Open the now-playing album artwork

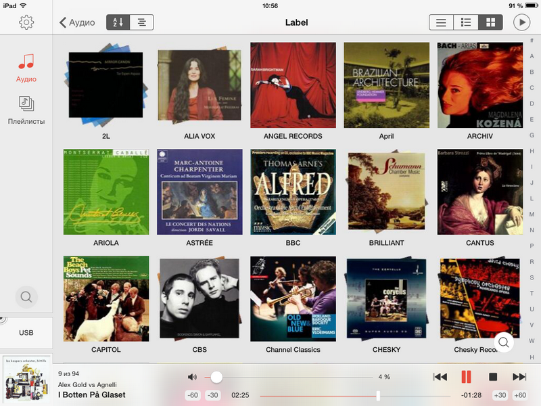click(26, 380)
